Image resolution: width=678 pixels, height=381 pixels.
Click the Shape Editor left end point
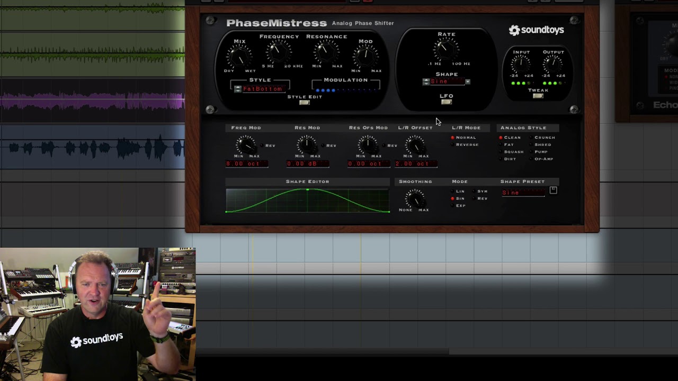[227, 212]
